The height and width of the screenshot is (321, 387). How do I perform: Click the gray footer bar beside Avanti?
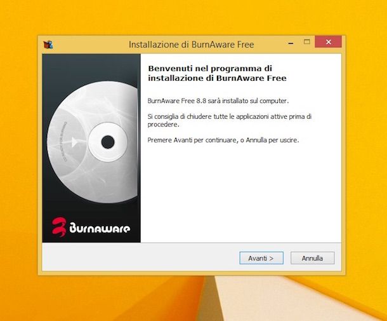coord(141,257)
